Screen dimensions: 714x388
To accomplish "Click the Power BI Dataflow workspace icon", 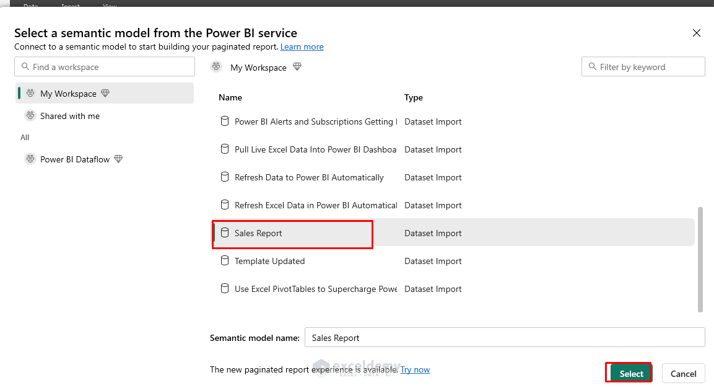I will (x=30, y=159).
